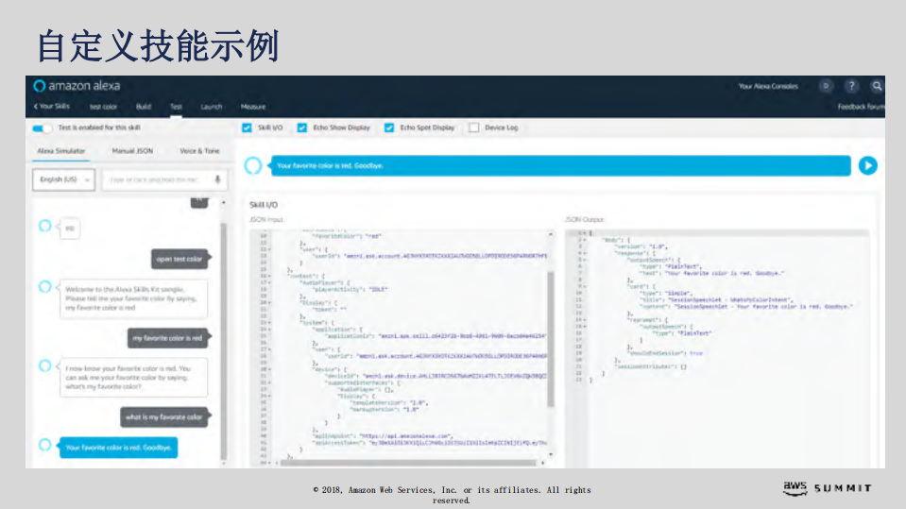Select the Alexa Simulator tab
The height and width of the screenshot is (509, 906).
[61, 151]
